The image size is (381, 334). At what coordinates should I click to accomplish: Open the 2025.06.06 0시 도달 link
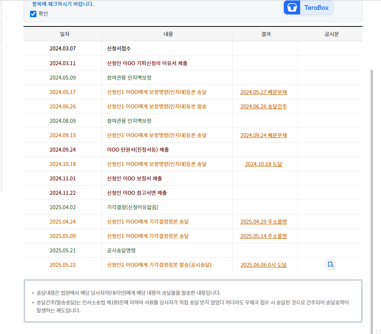(265, 264)
